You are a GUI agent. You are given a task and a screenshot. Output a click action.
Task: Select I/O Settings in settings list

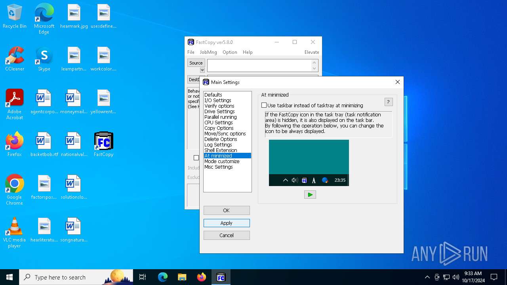(x=227, y=100)
